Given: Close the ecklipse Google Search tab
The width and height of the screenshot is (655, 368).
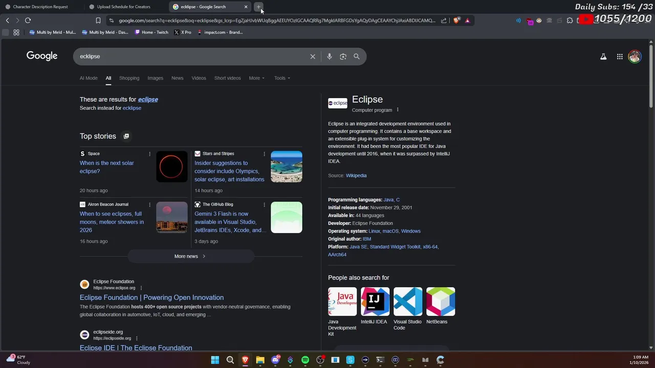Looking at the screenshot, I should point(246,7).
